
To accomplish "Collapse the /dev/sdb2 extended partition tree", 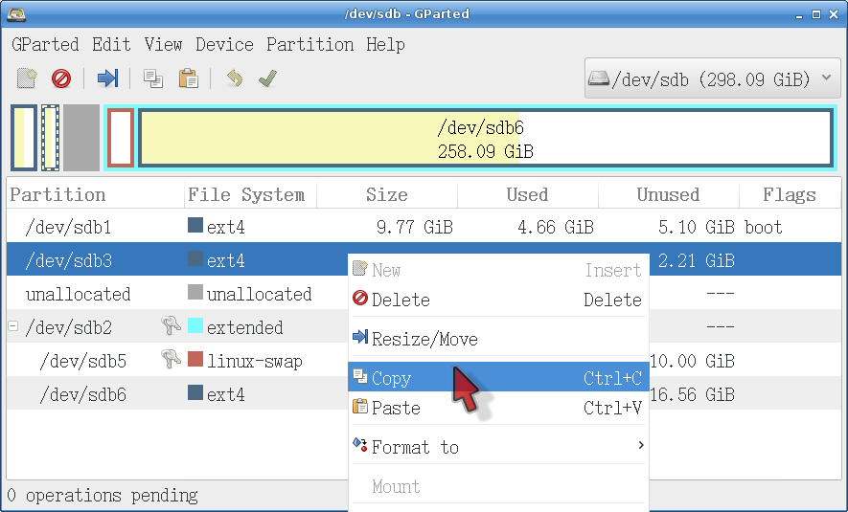I will [x=13, y=327].
